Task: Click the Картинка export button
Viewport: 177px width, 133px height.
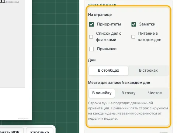Action: coord(39,131)
